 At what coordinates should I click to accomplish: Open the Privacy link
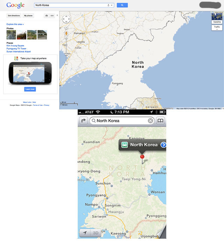(x=47, y=105)
